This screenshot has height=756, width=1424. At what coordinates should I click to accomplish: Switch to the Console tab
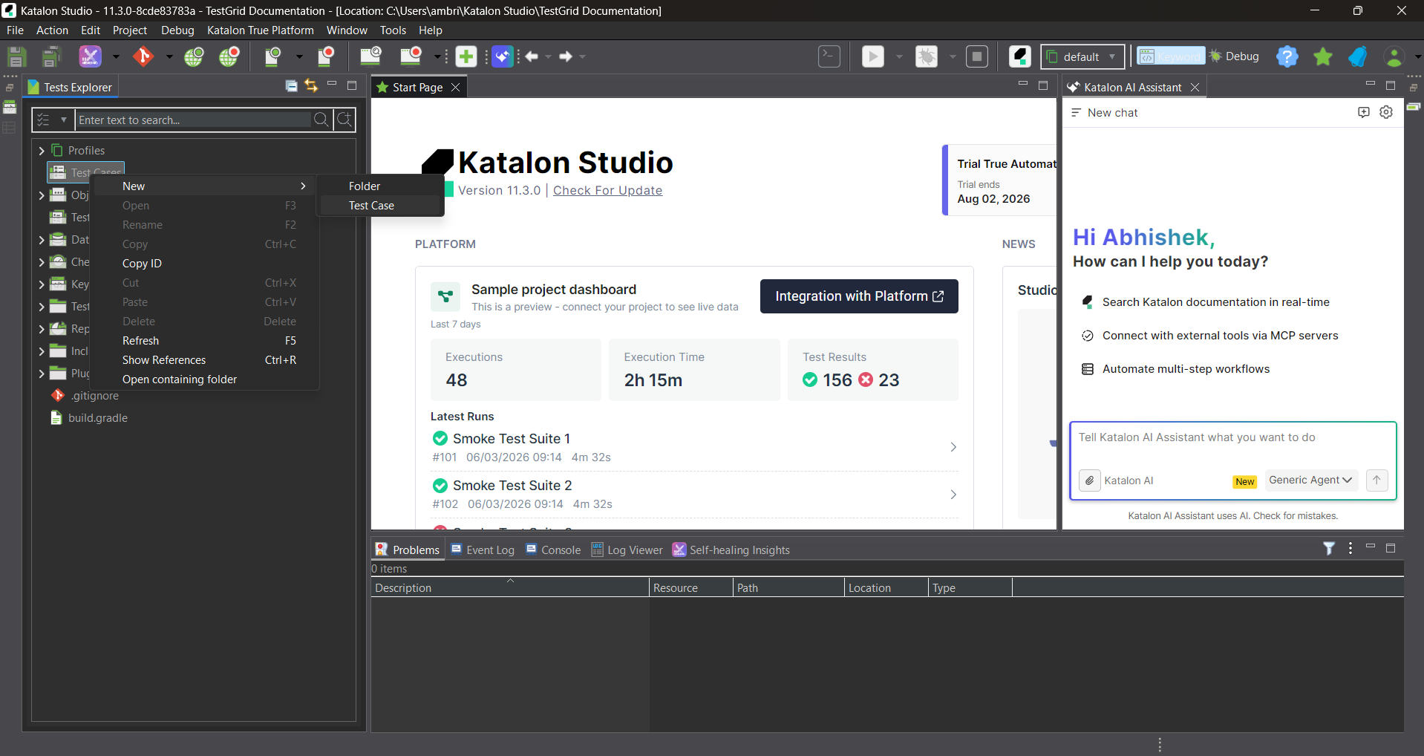[x=553, y=550]
